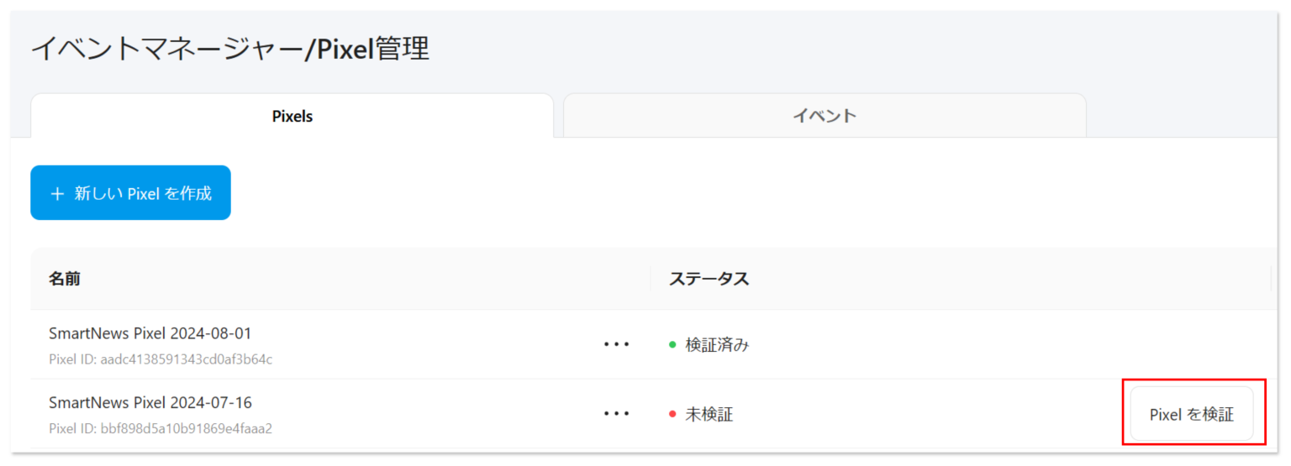Select the SmartNews Pixel 2024-07-16 name
The height and width of the screenshot is (466, 1291).
(150, 402)
